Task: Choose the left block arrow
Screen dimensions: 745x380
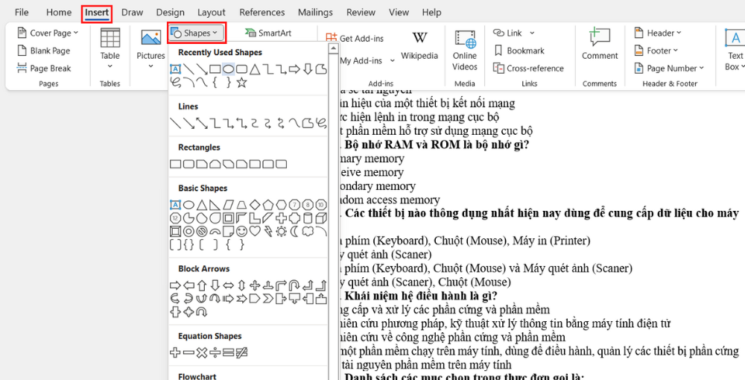Action: [x=188, y=285]
